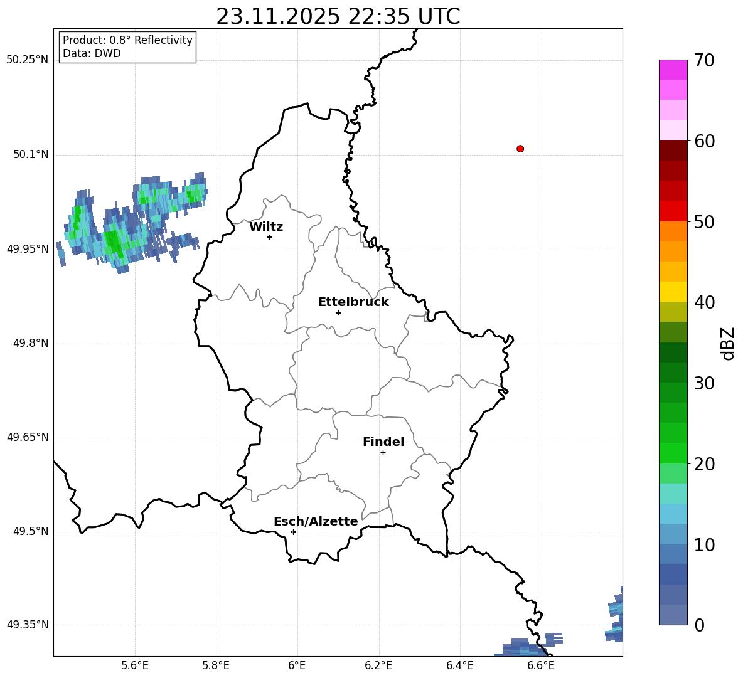Click the orange swatch just below 50

(673, 231)
